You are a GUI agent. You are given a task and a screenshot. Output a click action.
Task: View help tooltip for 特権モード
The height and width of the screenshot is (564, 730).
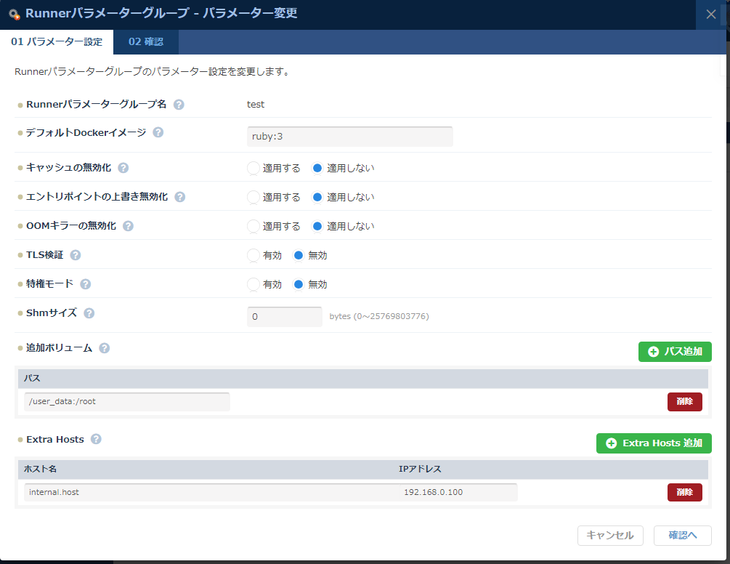pyautogui.click(x=86, y=284)
